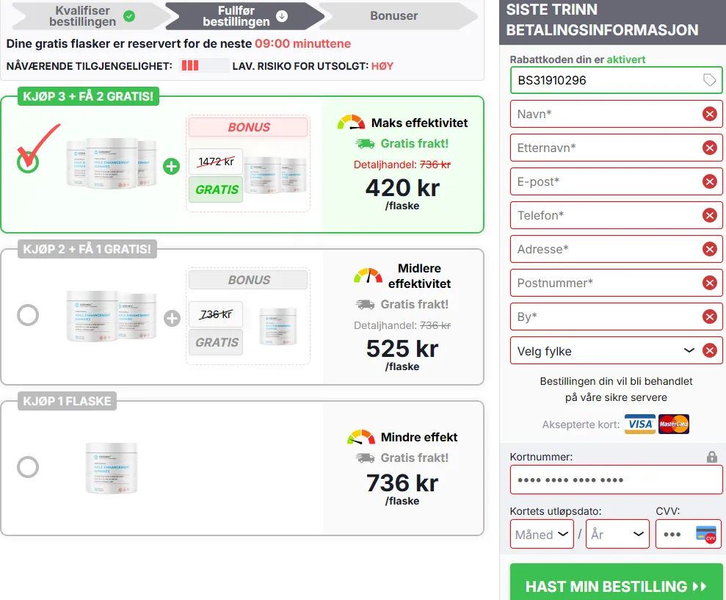The height and width of the screenshot is (600, 726).
Task: Open the Måned expiry dropdown
Action: (x=542, y=534)
